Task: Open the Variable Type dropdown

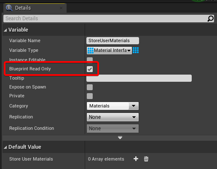Action: (109, 51)
